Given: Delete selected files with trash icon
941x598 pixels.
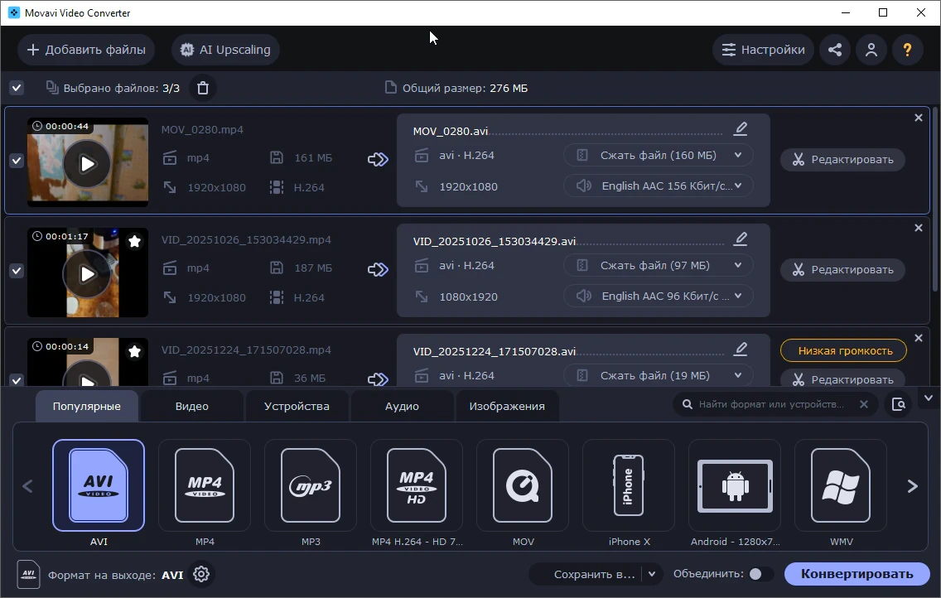Looking at the screenshot, I should (203, 88).
